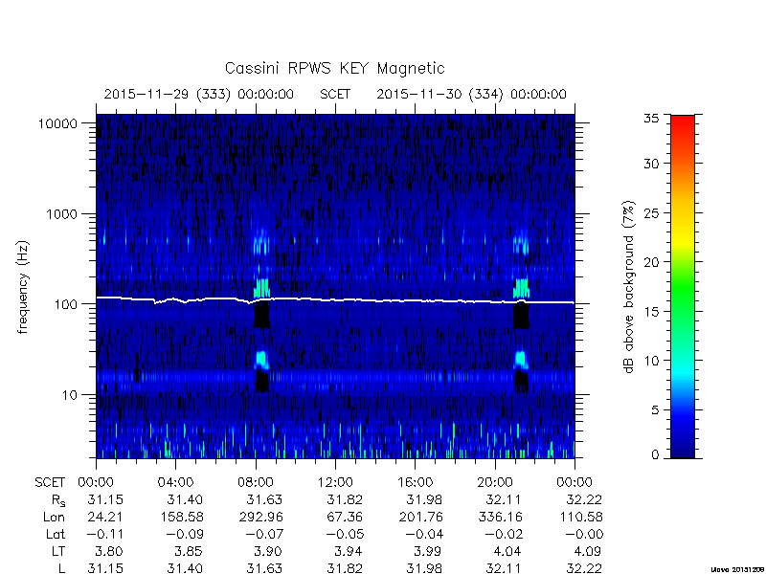766x574 pixels.
Task: Click the Lat row label
Action: 56,534
